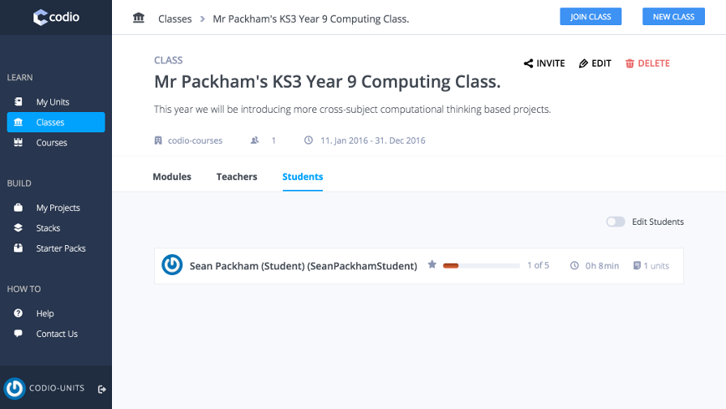Edit the class details
726x409 pixels.
[x=595, y=63]
